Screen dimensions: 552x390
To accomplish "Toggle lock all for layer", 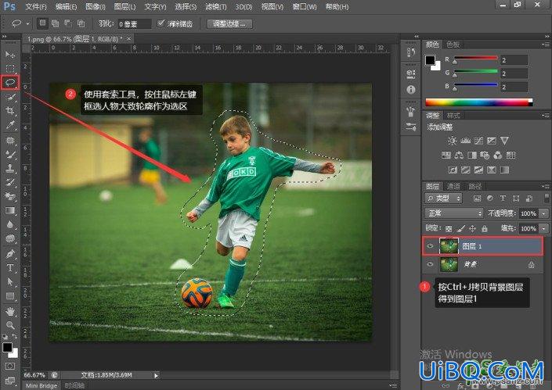I will click(485, 229).
